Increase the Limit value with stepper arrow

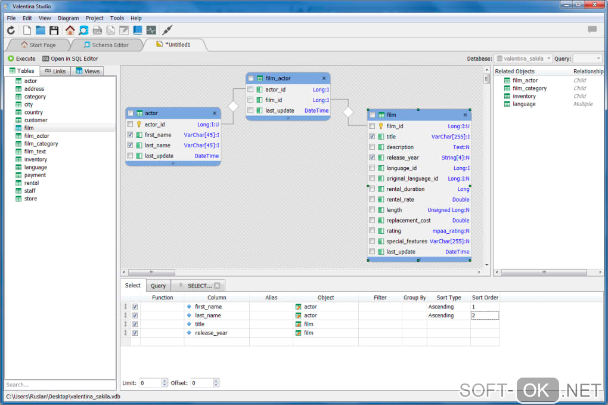(x=165, y=381)
